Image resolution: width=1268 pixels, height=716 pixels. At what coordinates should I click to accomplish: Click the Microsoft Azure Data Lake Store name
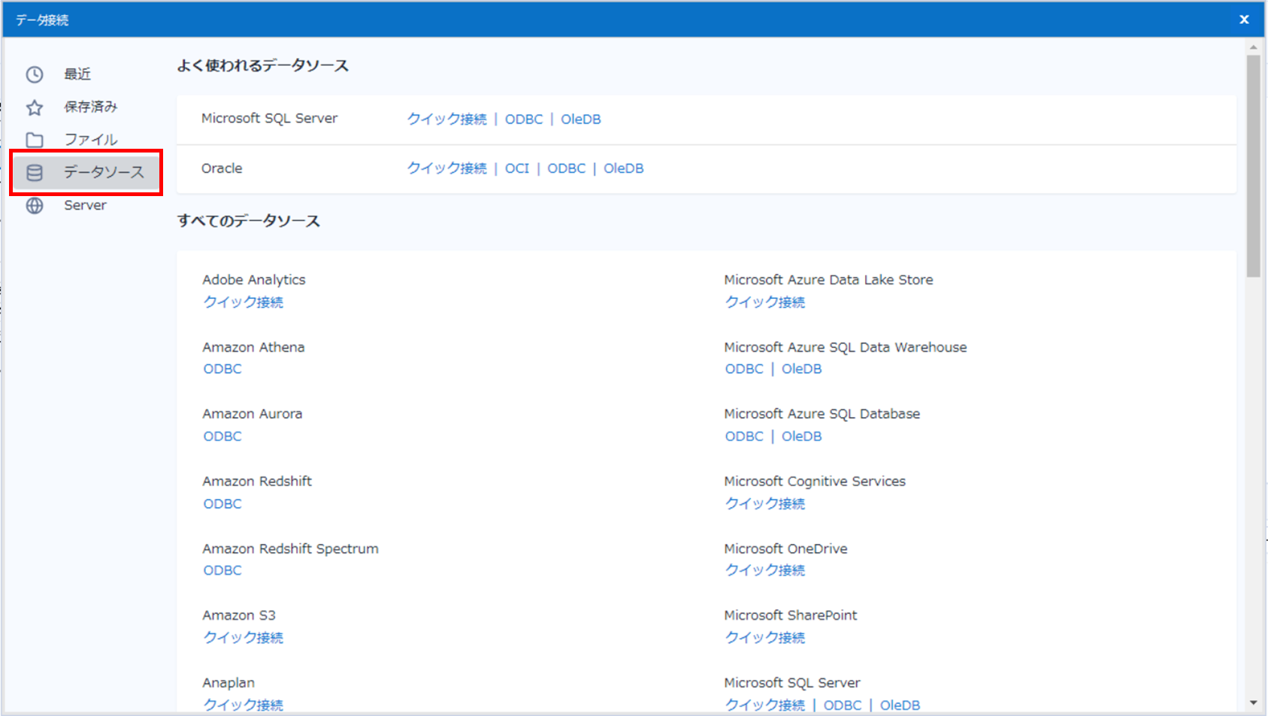tap(828, 279)
